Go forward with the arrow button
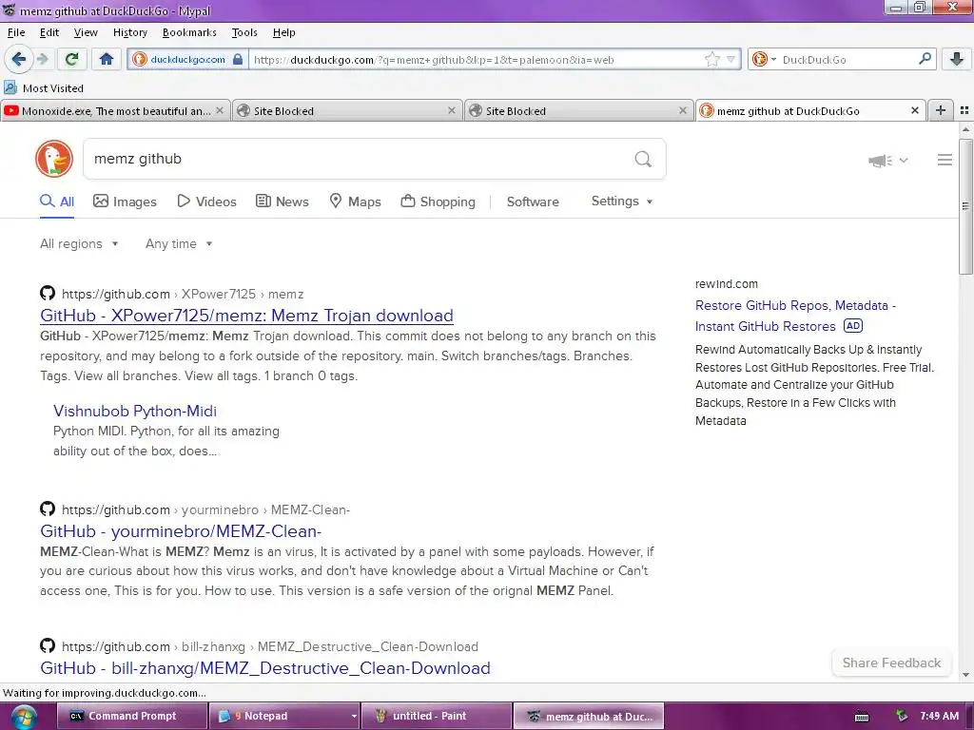This screenshot has height=730, width=974. pyautogui.click(x=42, y=59)
